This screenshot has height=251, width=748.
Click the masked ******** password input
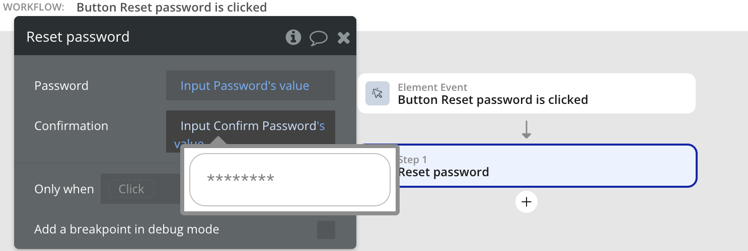(289, 180)
